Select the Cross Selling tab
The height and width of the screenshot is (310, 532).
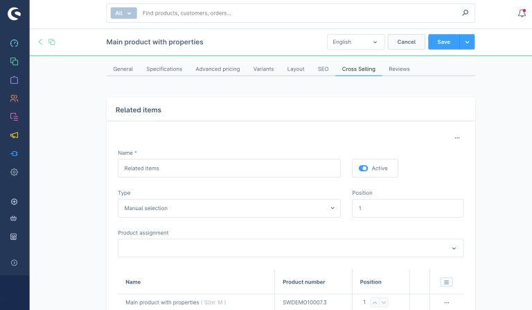point(359,69)
